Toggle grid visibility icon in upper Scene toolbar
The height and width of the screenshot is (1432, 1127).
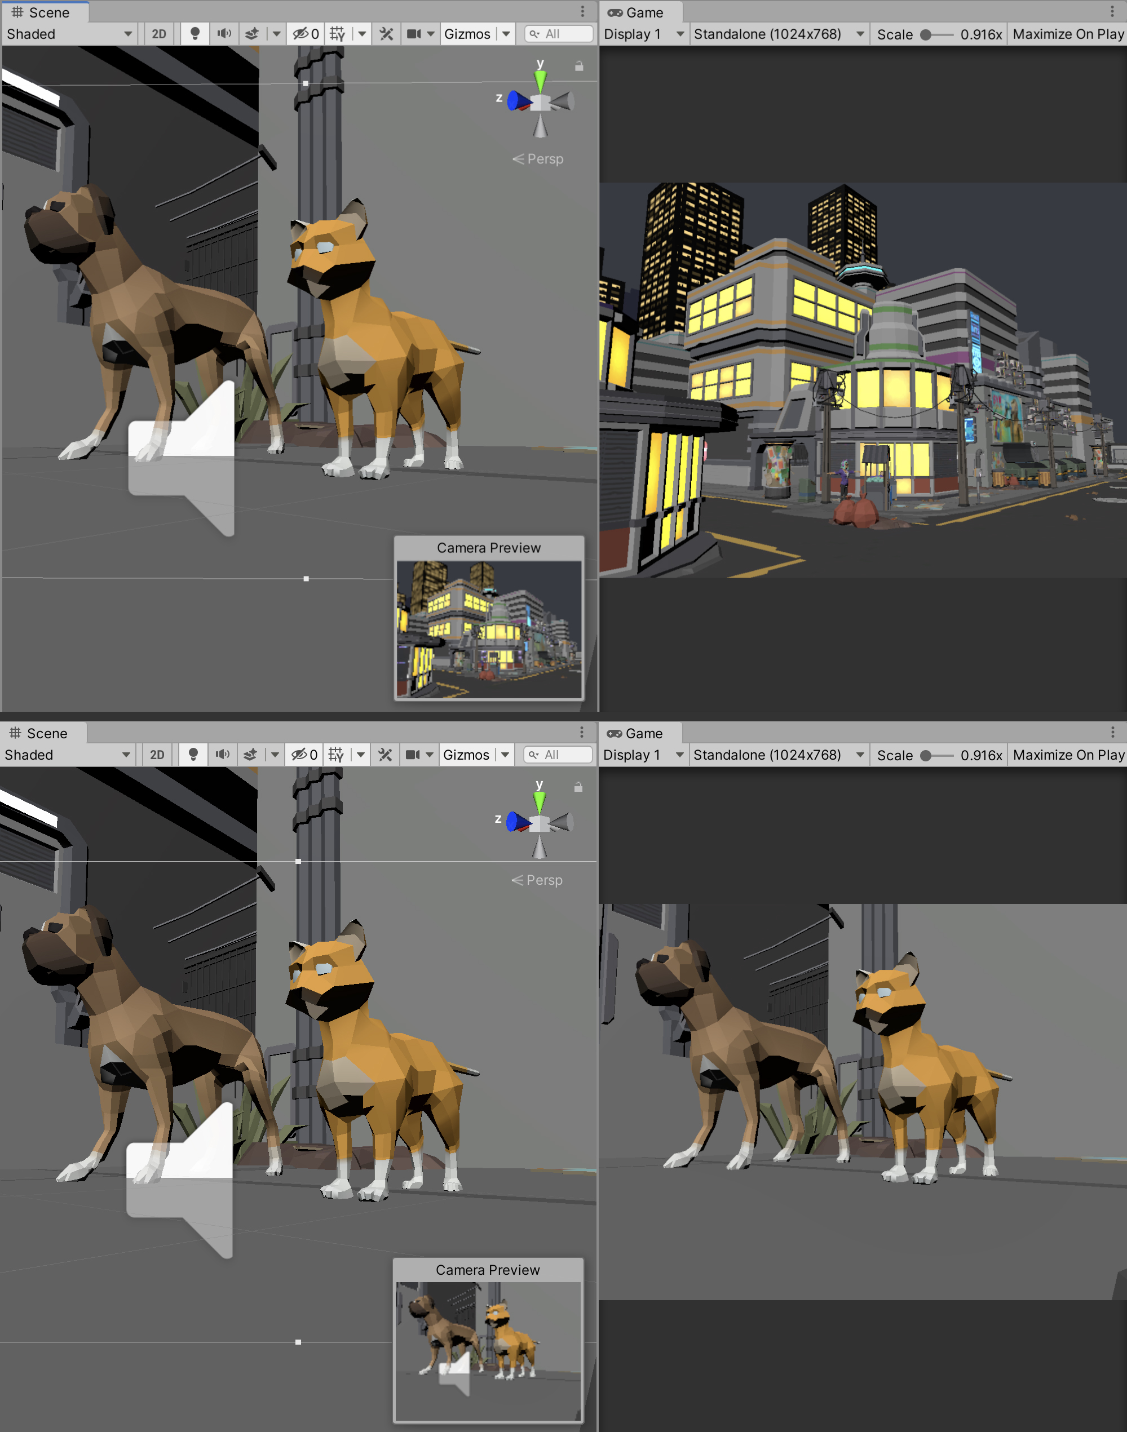[337, 34]
